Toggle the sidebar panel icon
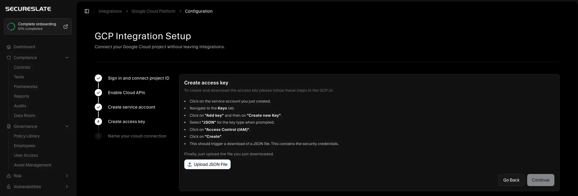 pos(87,11)
